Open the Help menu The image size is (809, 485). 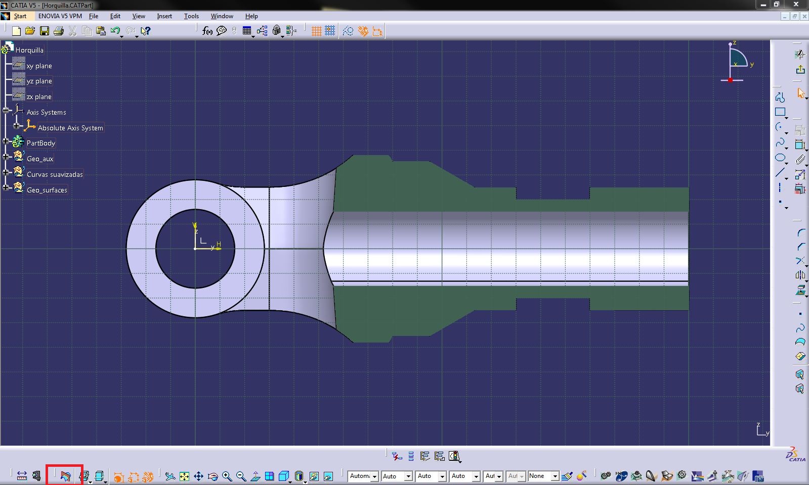click(x=251, y=16)
